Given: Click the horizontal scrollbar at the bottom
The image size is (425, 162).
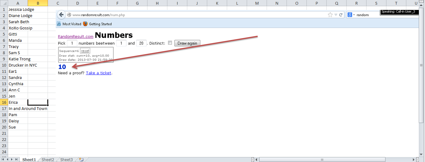Looking at the screenshot, I should point(322,160).
